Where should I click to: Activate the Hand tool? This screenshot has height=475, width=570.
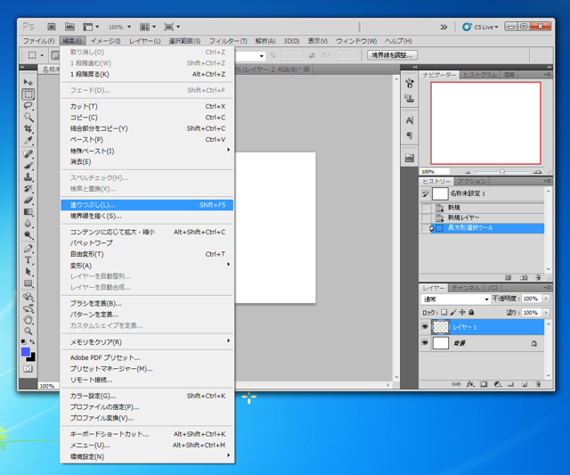coord(28,319)
